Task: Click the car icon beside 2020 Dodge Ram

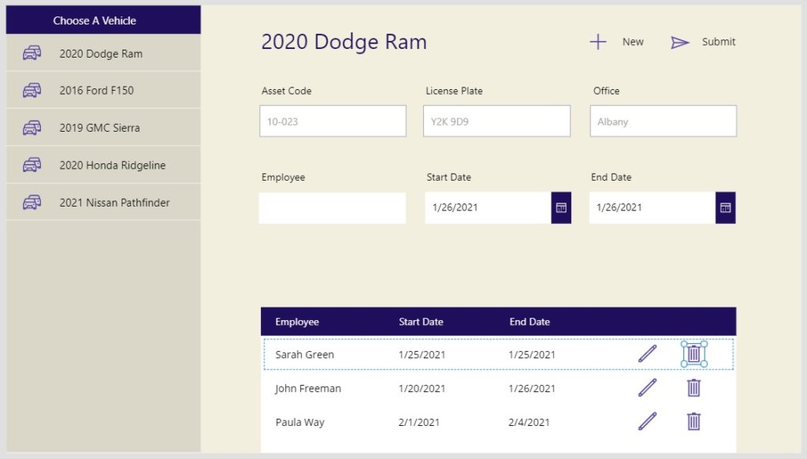Action: [x=32, y=53]
